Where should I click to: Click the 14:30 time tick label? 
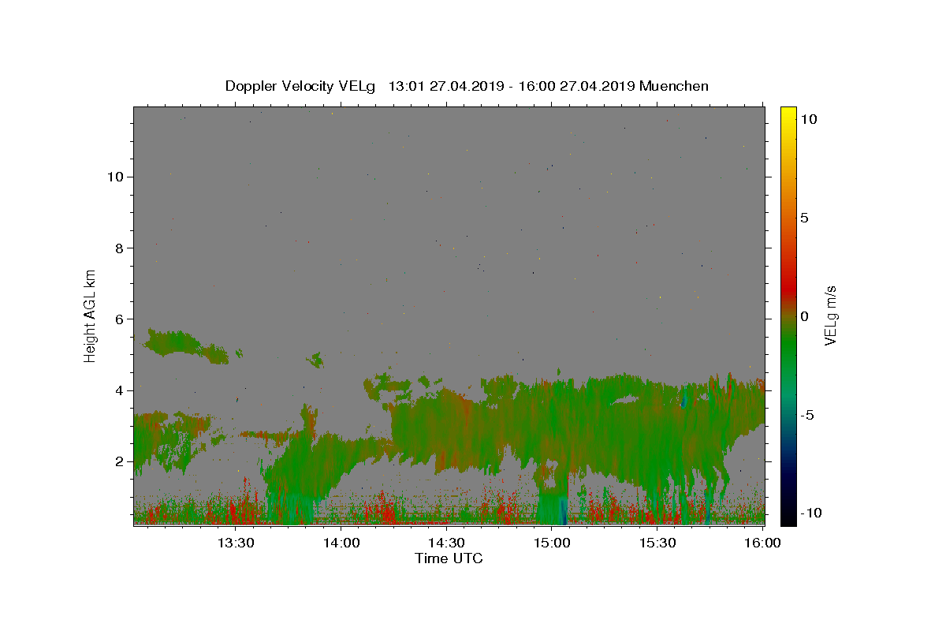pyautogui.click(x=446, y=543)
